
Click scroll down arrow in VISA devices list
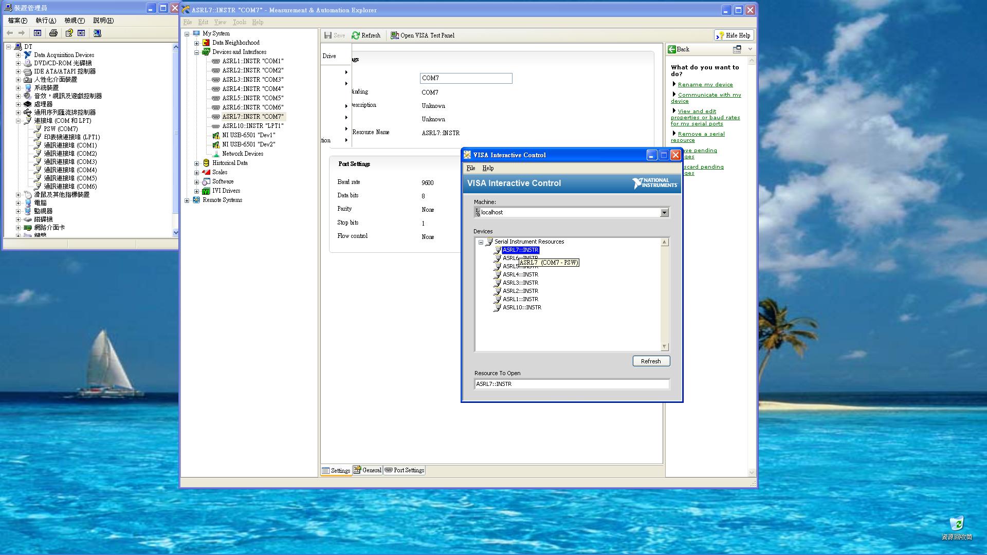664,347
